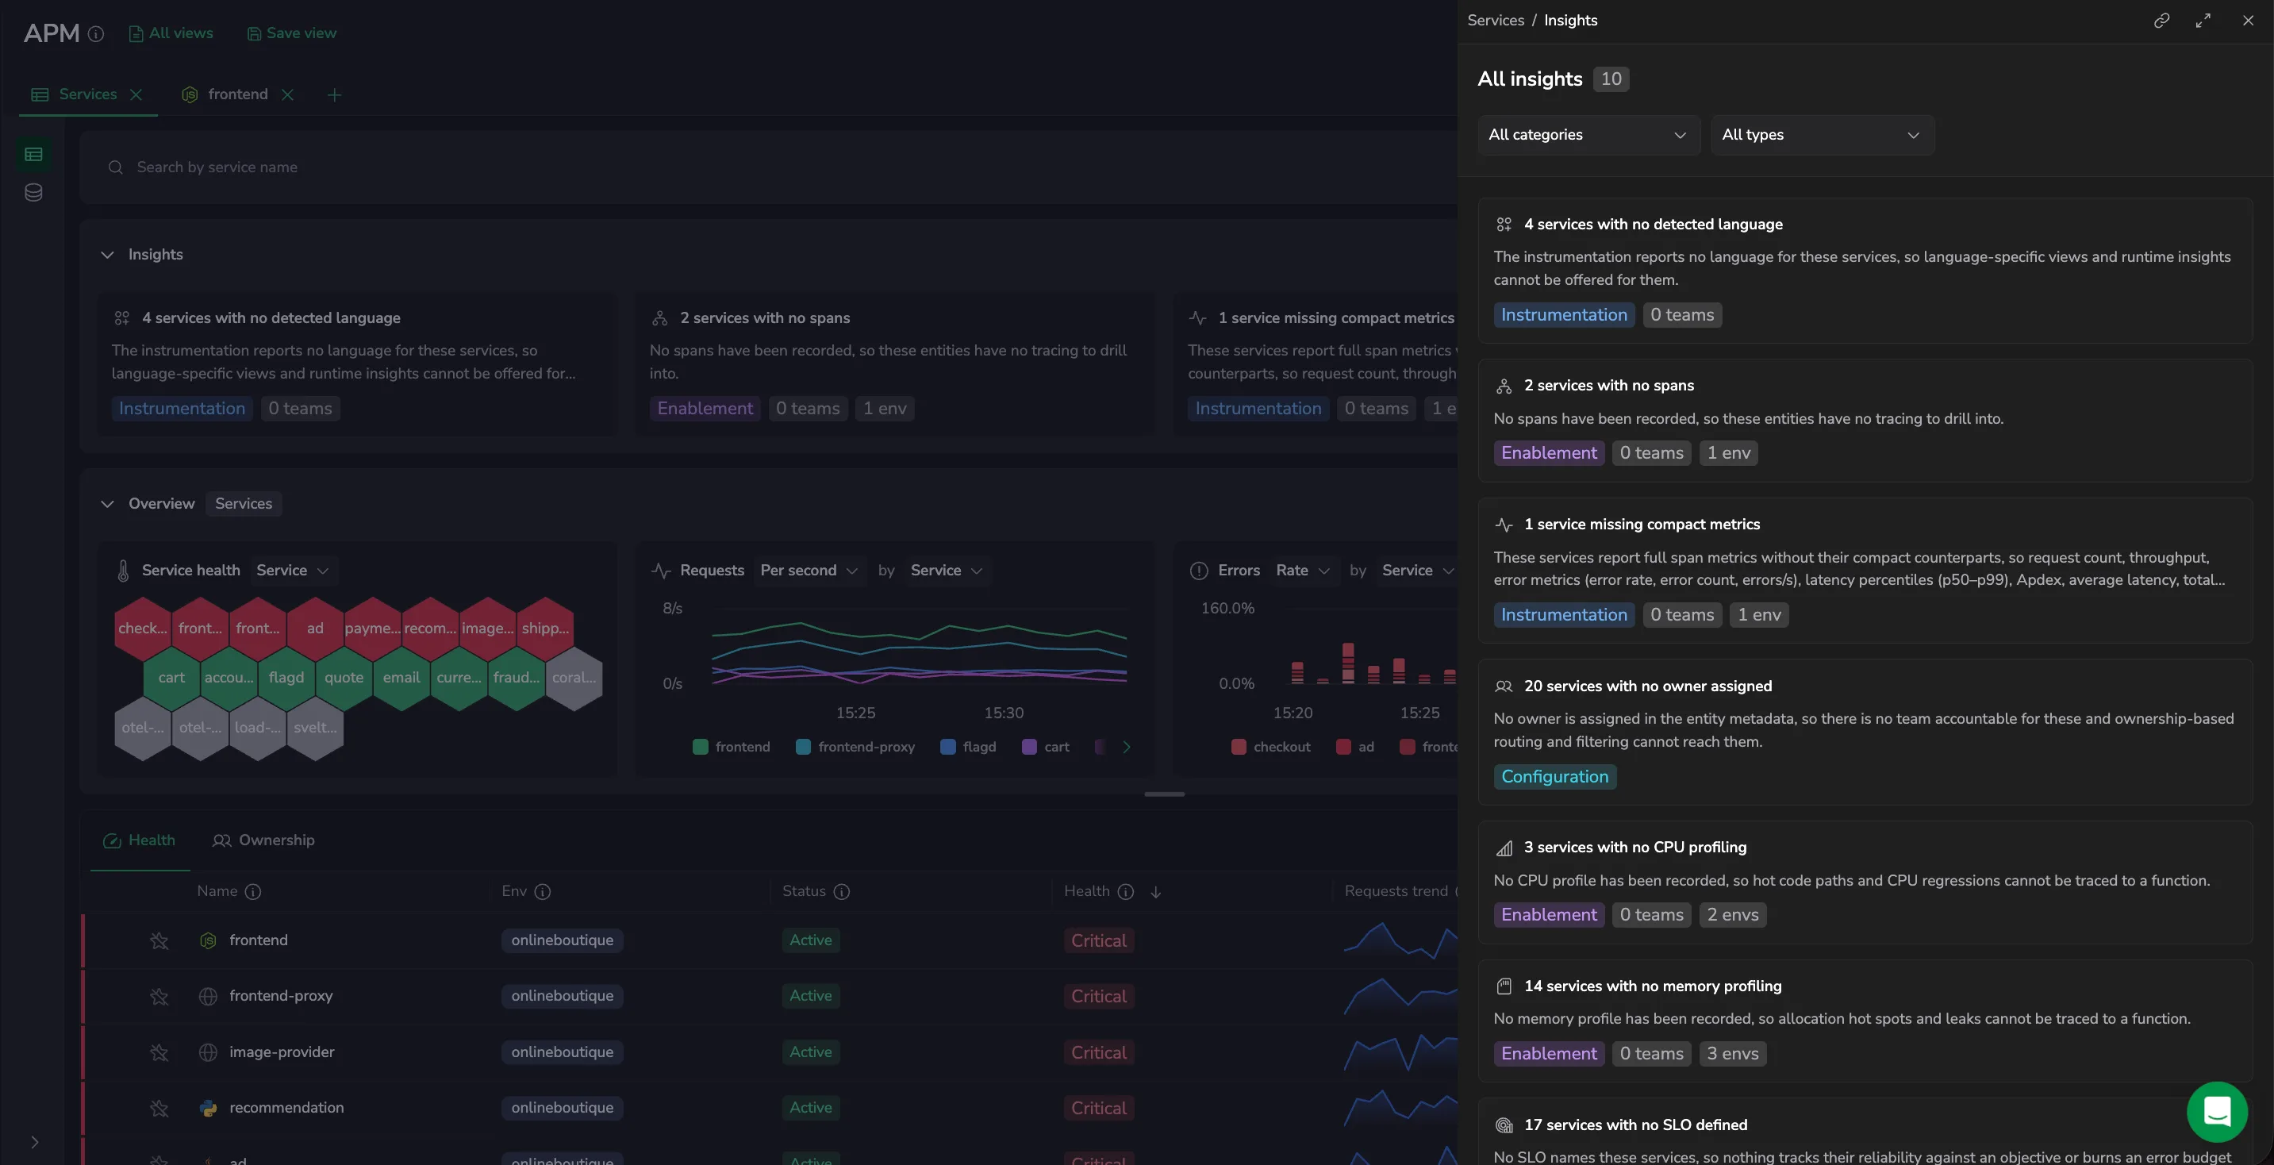The image size is (2274, 1165).
Task: Favorite the frontend service with its star
Action: [159, 940]
